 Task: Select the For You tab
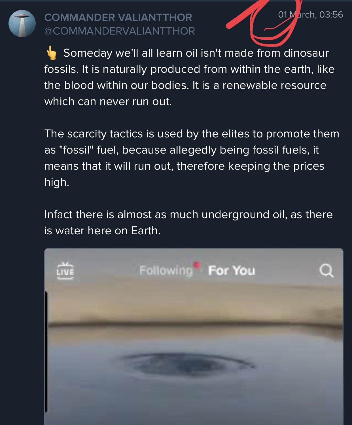click(x=232, y=271)
